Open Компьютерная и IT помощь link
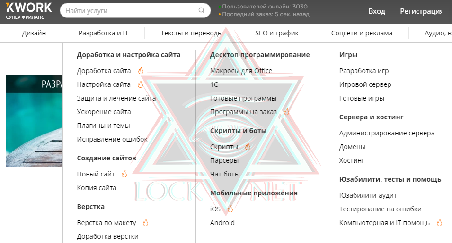 pos(384,223)
